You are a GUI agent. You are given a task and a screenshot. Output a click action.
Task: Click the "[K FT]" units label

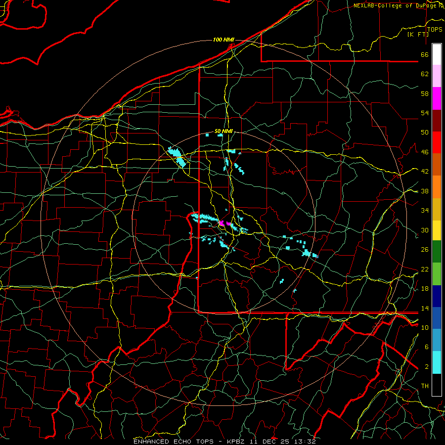(418, 35)
